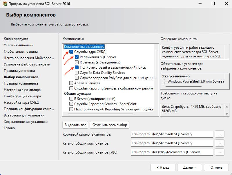Select the Компоненты экземпляра tree node
This screenshot has height=175, width=232.
point(84,47)
